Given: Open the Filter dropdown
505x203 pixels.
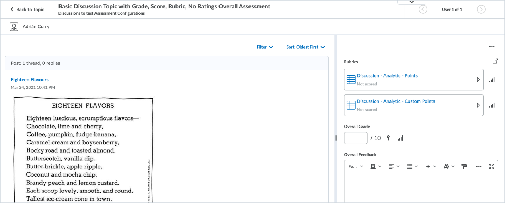Looking at the screenshot, I should (265, 47).
